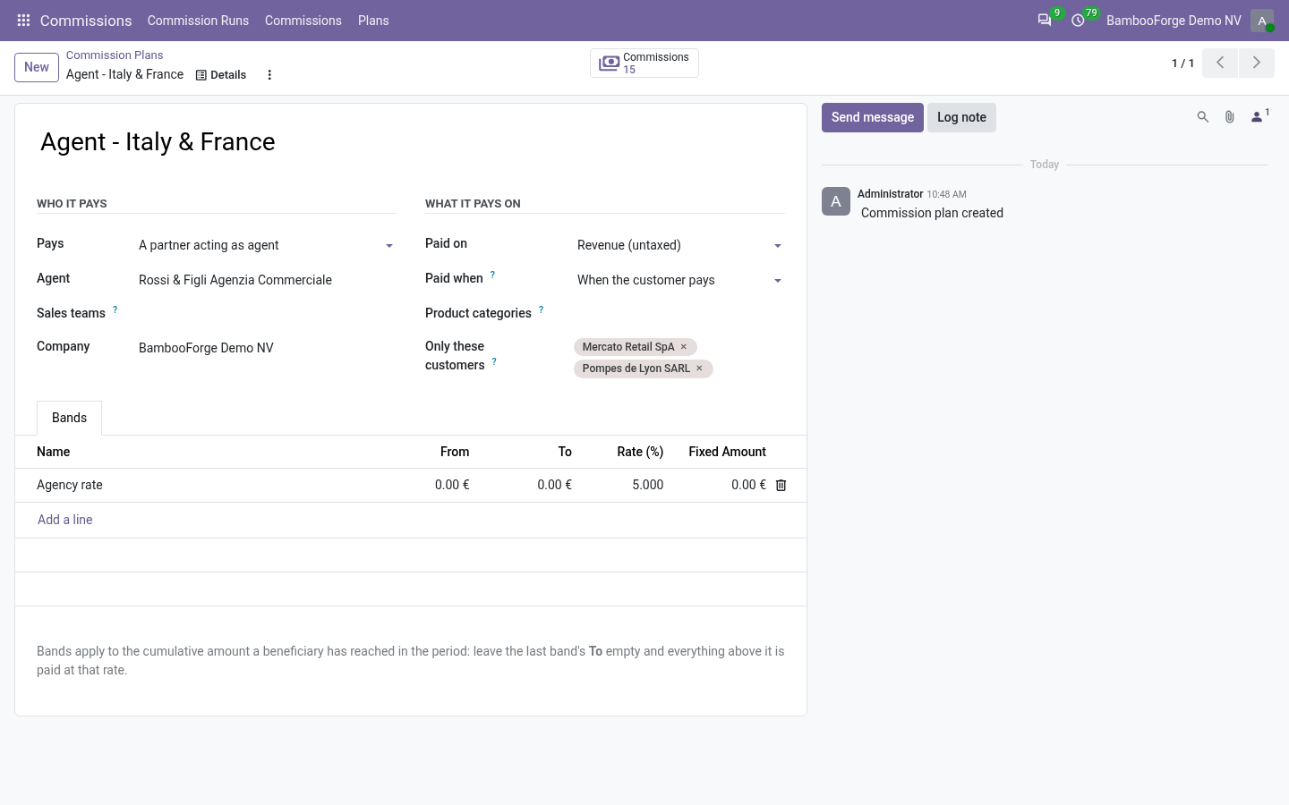Click the empty Sales teams field
The image size is (1289, 805).
[267, 314]
